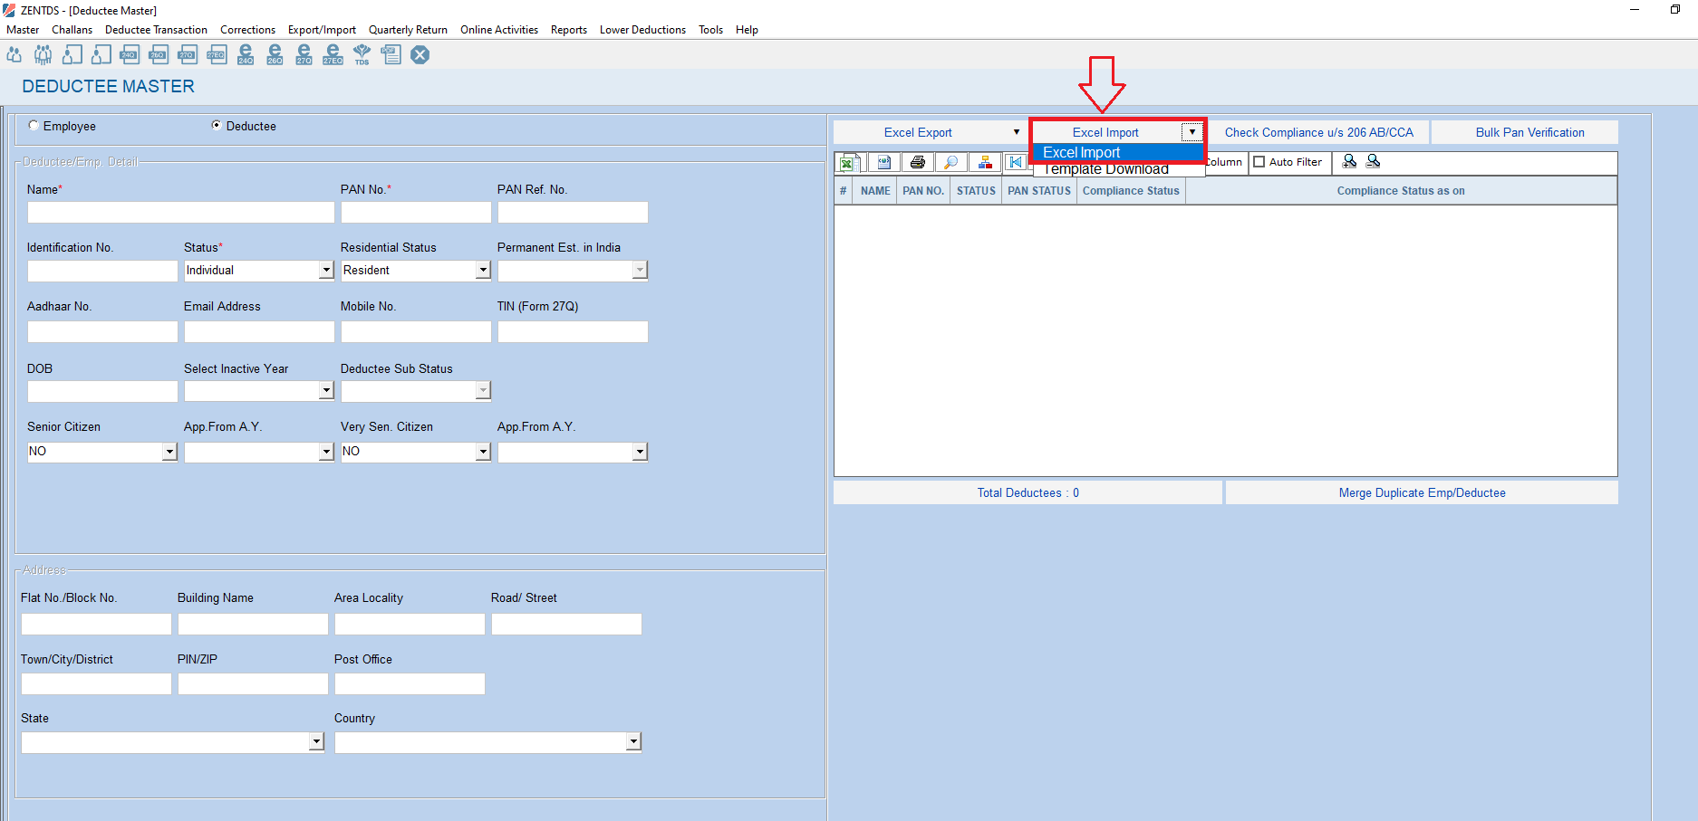The image size is (1698, 821).
Task: Click the Mobile No. input field
Action: (x=416, y=331)
